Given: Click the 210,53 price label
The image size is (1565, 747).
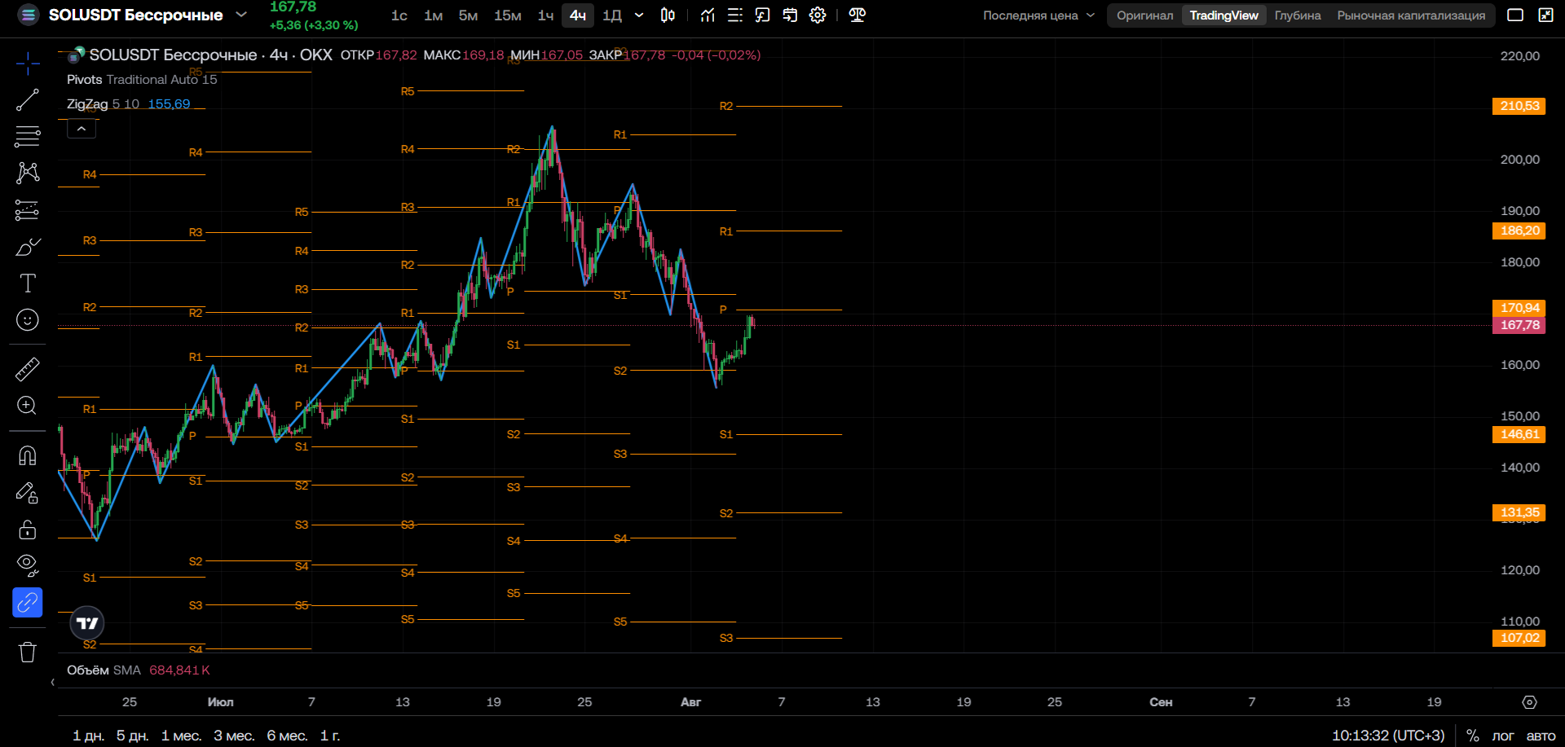Looking at the screenshot, I should [1519, 106].
